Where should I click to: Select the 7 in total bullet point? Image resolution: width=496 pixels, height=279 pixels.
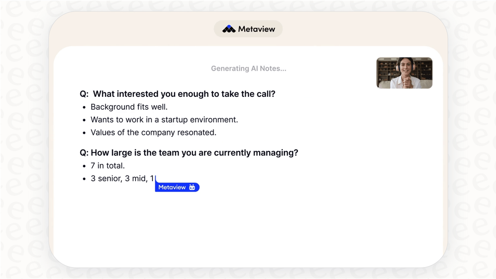[107, 165]
